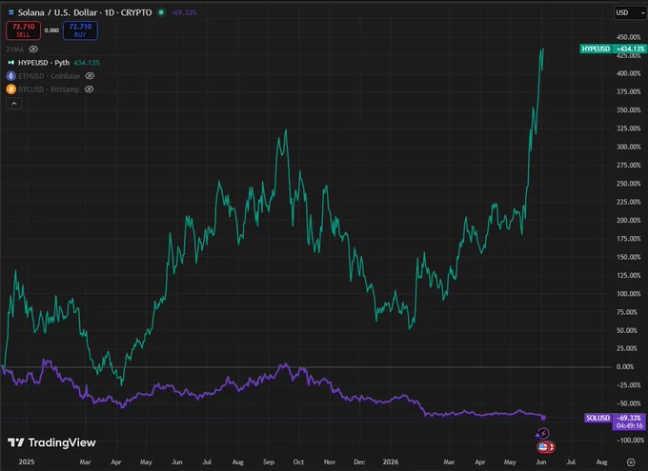Collapse the legend with the chevron button
The width and height of the screenshot is (648, 471).
coord(14,103)
